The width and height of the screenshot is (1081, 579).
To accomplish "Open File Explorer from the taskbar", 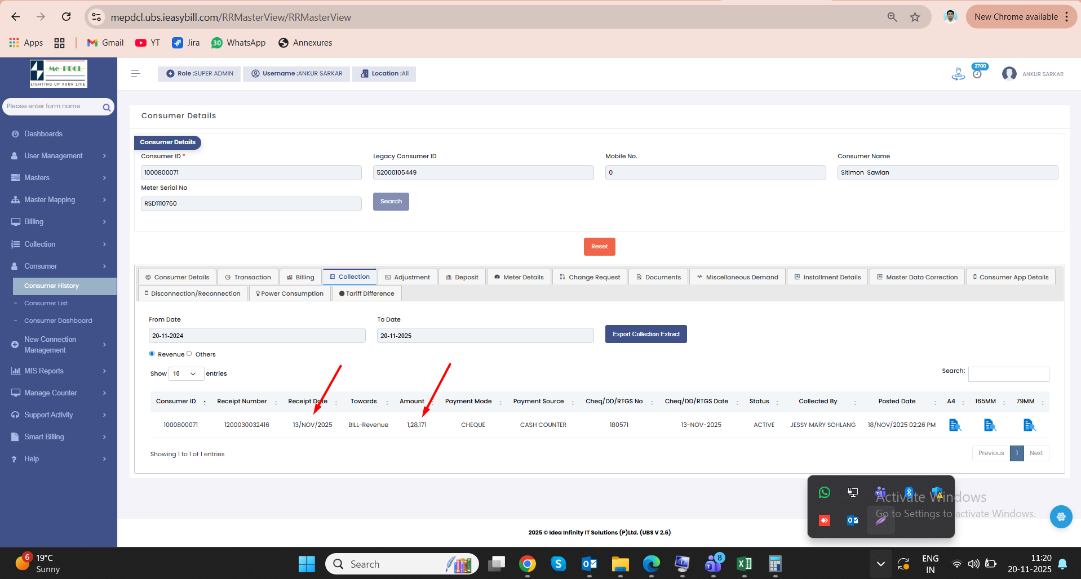I will (x=621, y=564).
